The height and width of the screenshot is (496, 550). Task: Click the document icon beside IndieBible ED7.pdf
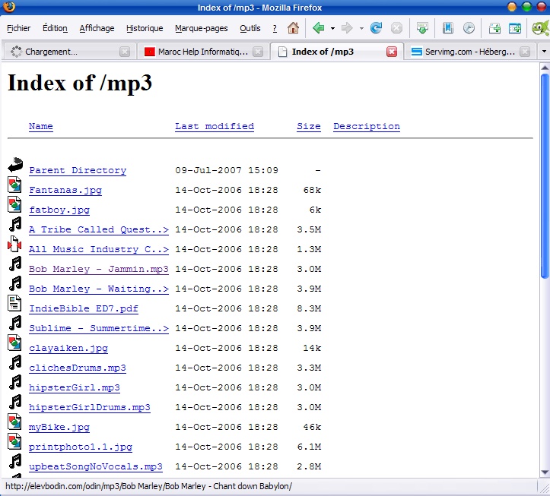14,303
